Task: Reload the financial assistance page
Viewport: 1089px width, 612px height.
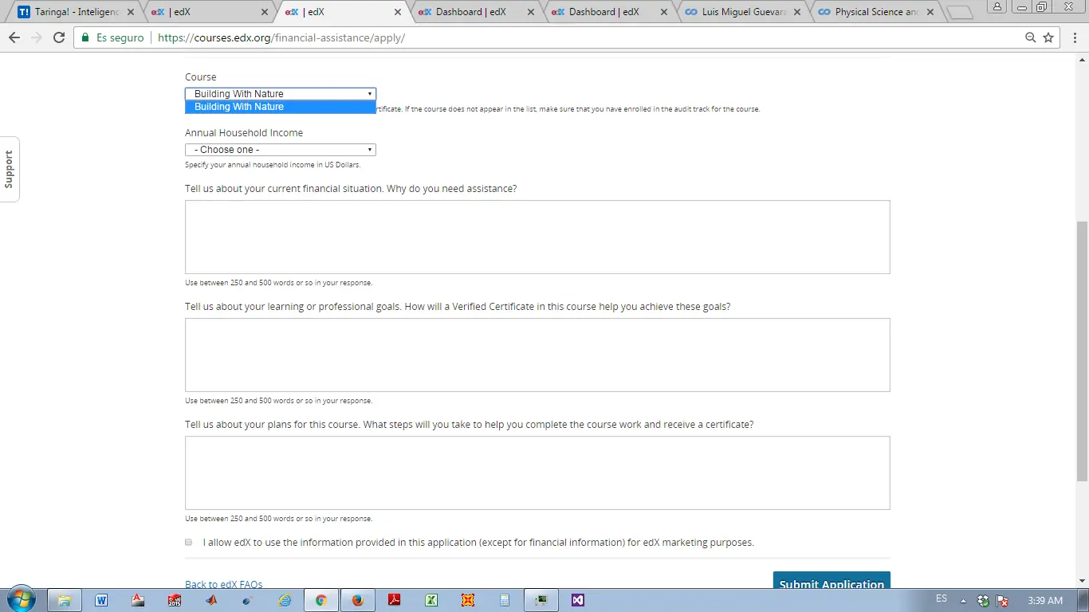Action: click(58, 37)
